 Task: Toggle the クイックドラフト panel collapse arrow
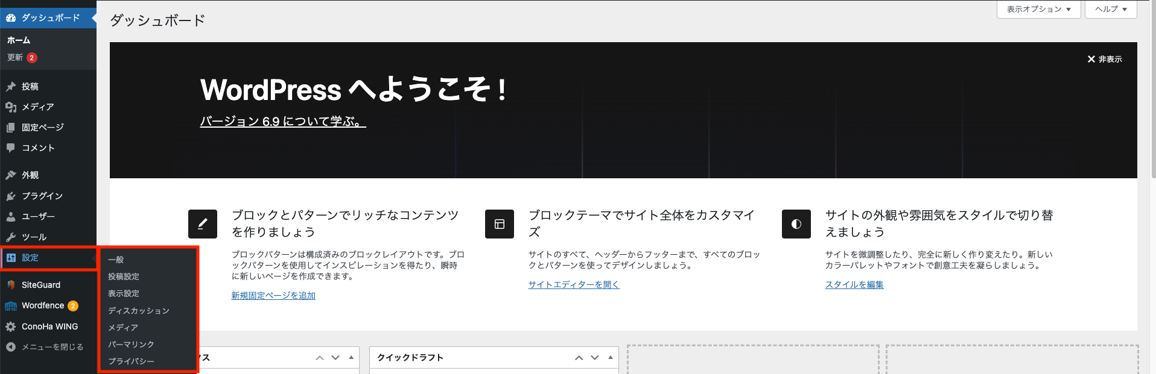611,358
